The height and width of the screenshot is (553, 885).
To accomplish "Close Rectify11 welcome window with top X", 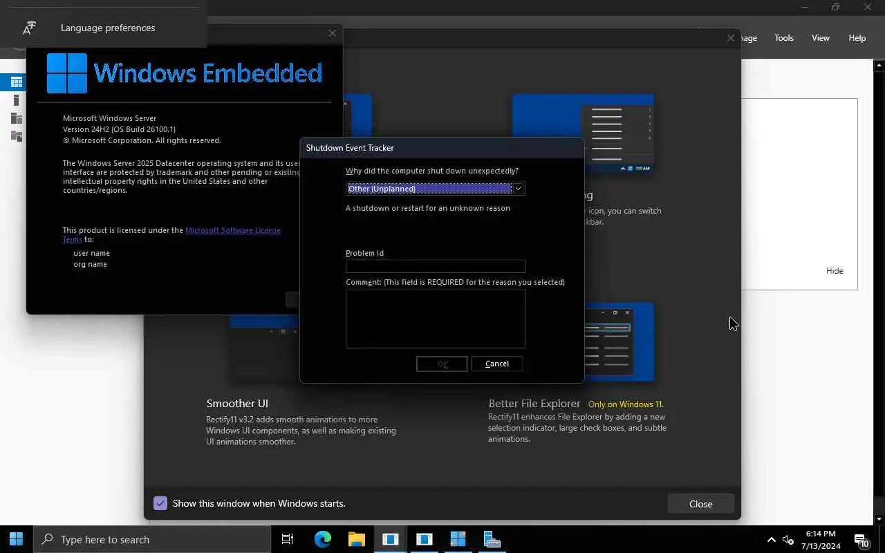I will point(730,38).
